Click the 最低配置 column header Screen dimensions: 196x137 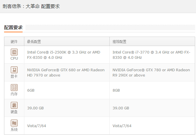click(34, 42)
